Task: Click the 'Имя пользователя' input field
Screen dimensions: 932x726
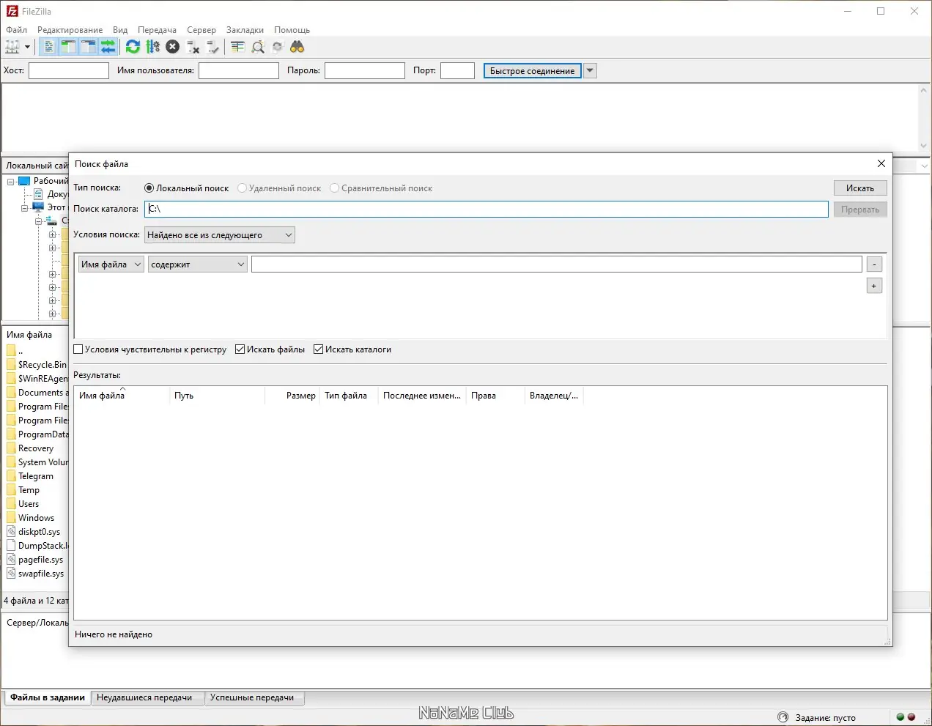Action: point(239,70)
